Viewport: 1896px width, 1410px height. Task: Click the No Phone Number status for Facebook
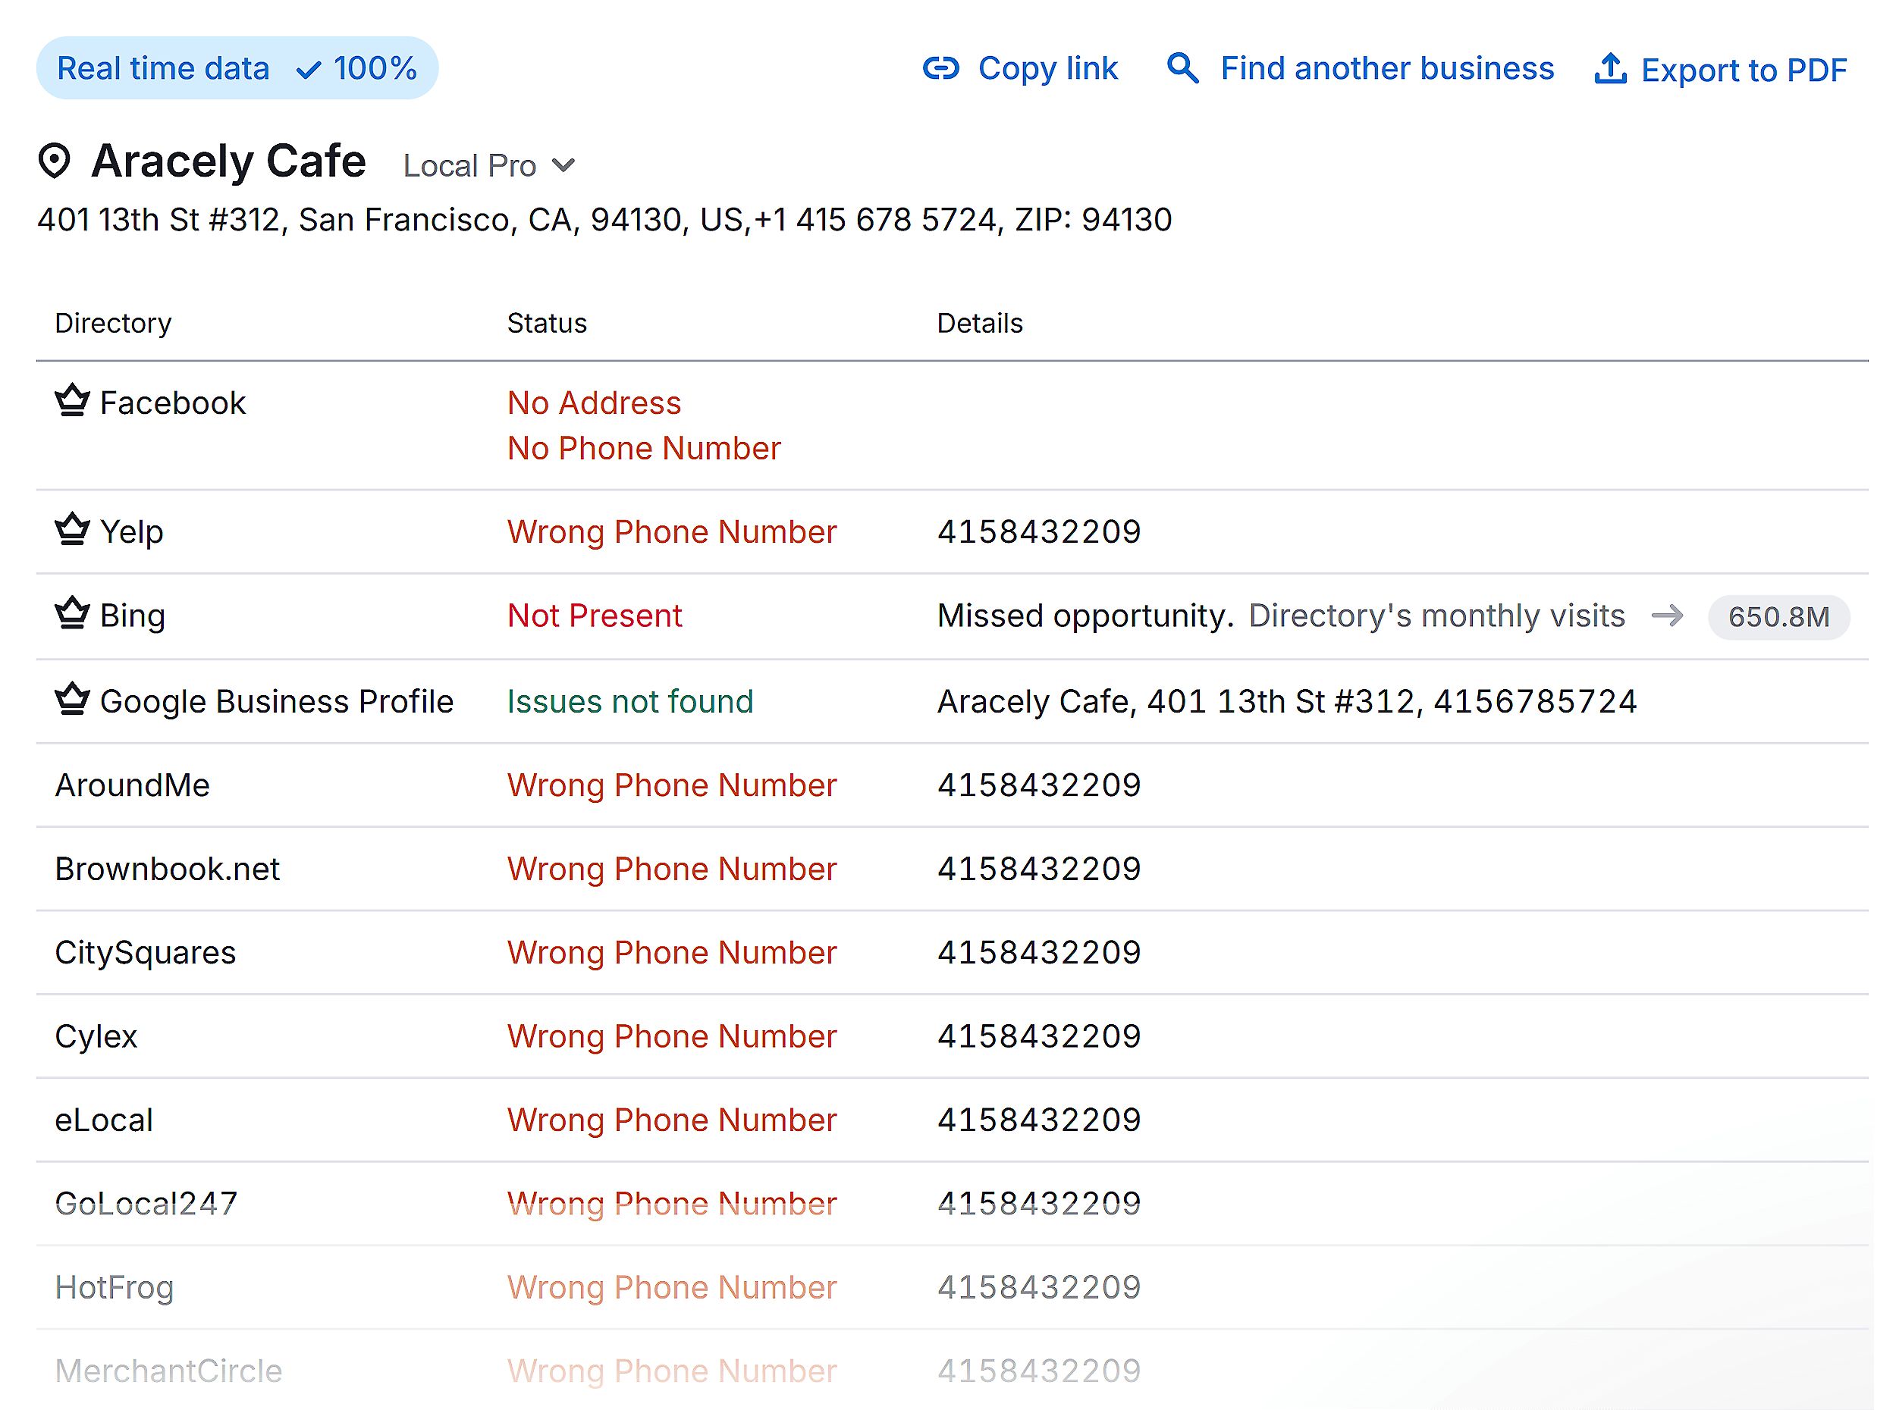[644, 448]
